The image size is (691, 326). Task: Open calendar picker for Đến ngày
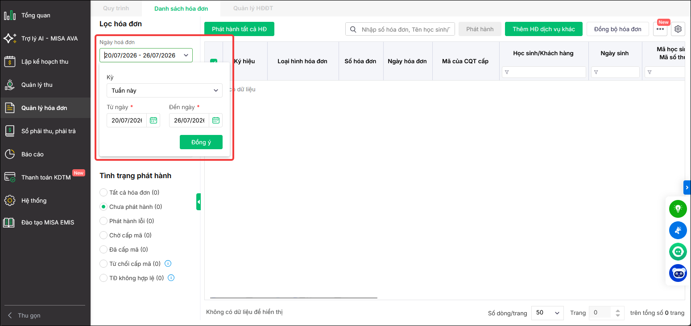pyautogui.click(x=216, y=120)
